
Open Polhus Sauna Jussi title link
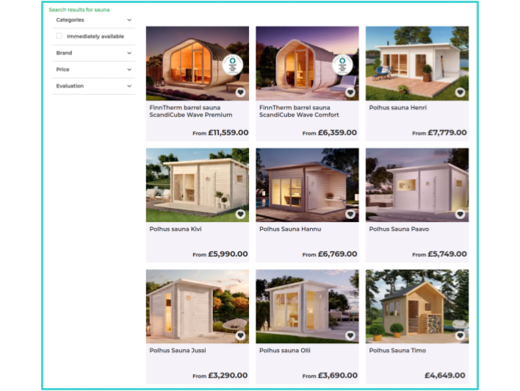pos(178,351)
